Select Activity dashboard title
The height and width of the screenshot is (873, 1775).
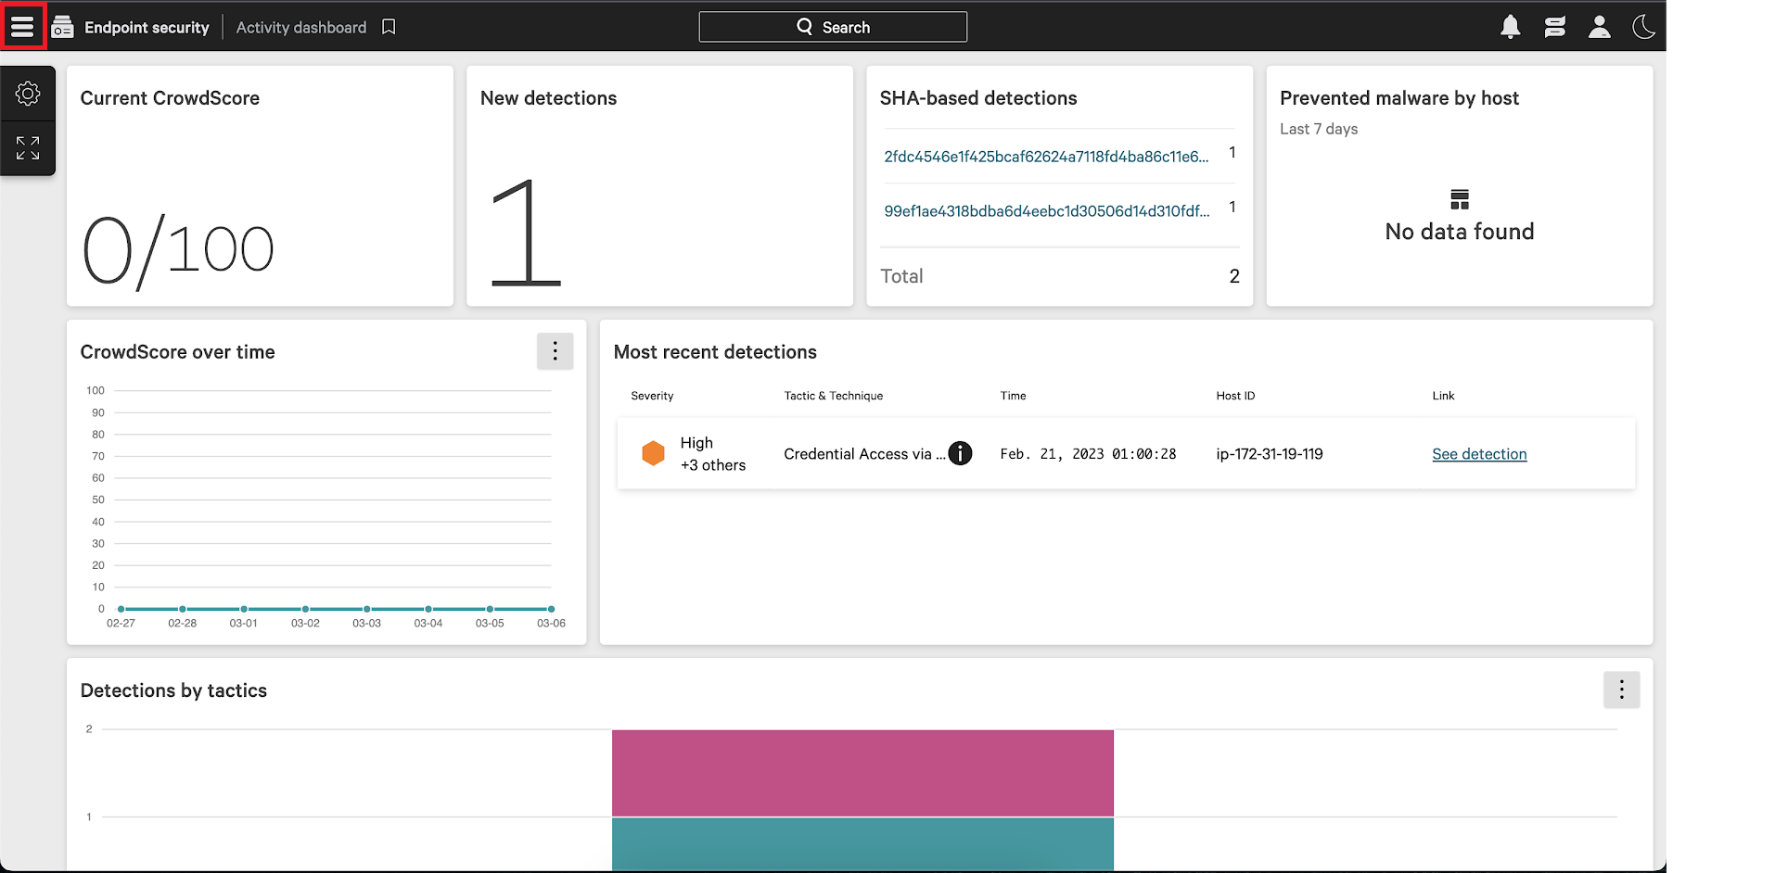point(300,28)
